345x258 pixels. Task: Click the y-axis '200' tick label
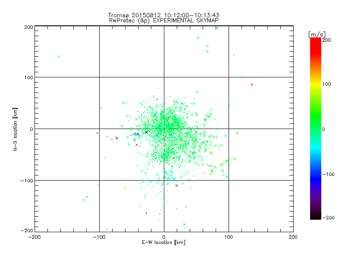(x=28, y=27)
